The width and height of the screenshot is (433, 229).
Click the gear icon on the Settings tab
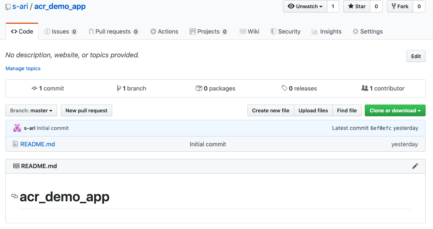[356, 32]
